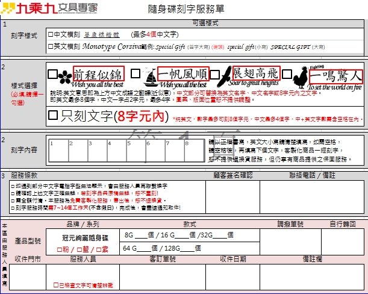368x294 pixels.
Task: Click the 自行轉回 field
Action: click(343, 242)
